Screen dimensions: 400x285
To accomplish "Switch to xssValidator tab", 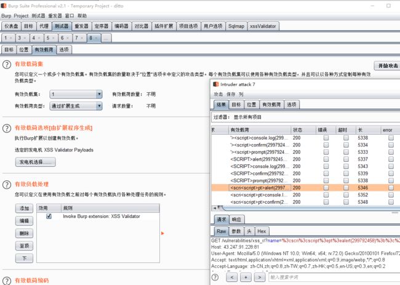I will (263, 26).
